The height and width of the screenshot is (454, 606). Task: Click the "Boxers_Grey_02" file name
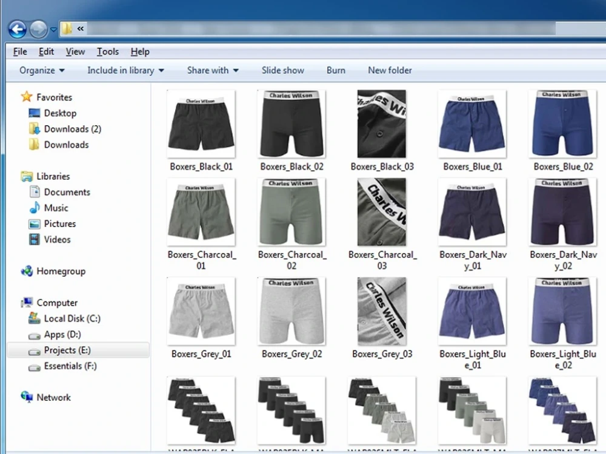(x=292, y=354)
